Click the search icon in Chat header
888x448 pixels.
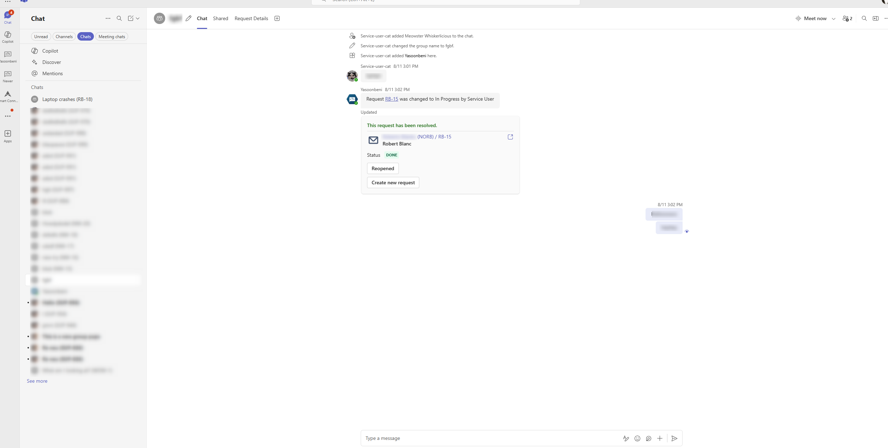pos(119,18)
